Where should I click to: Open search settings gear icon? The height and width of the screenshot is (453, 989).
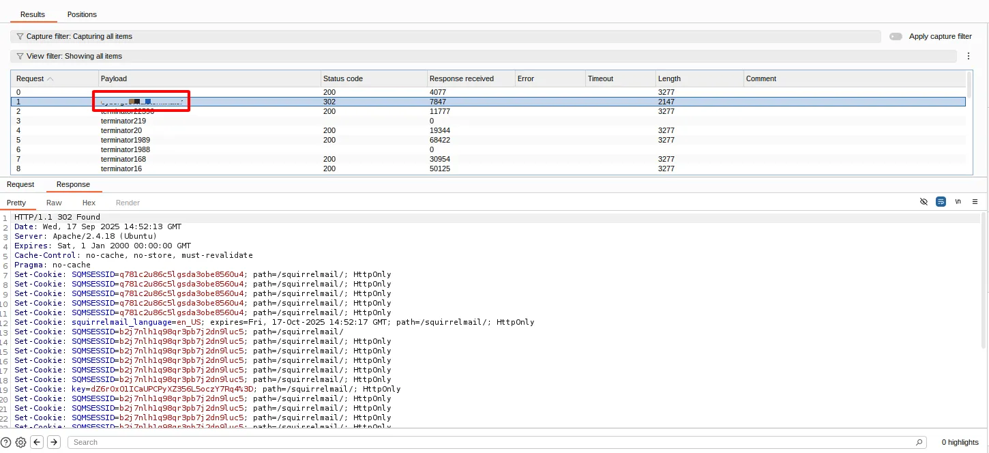(21, 442)
